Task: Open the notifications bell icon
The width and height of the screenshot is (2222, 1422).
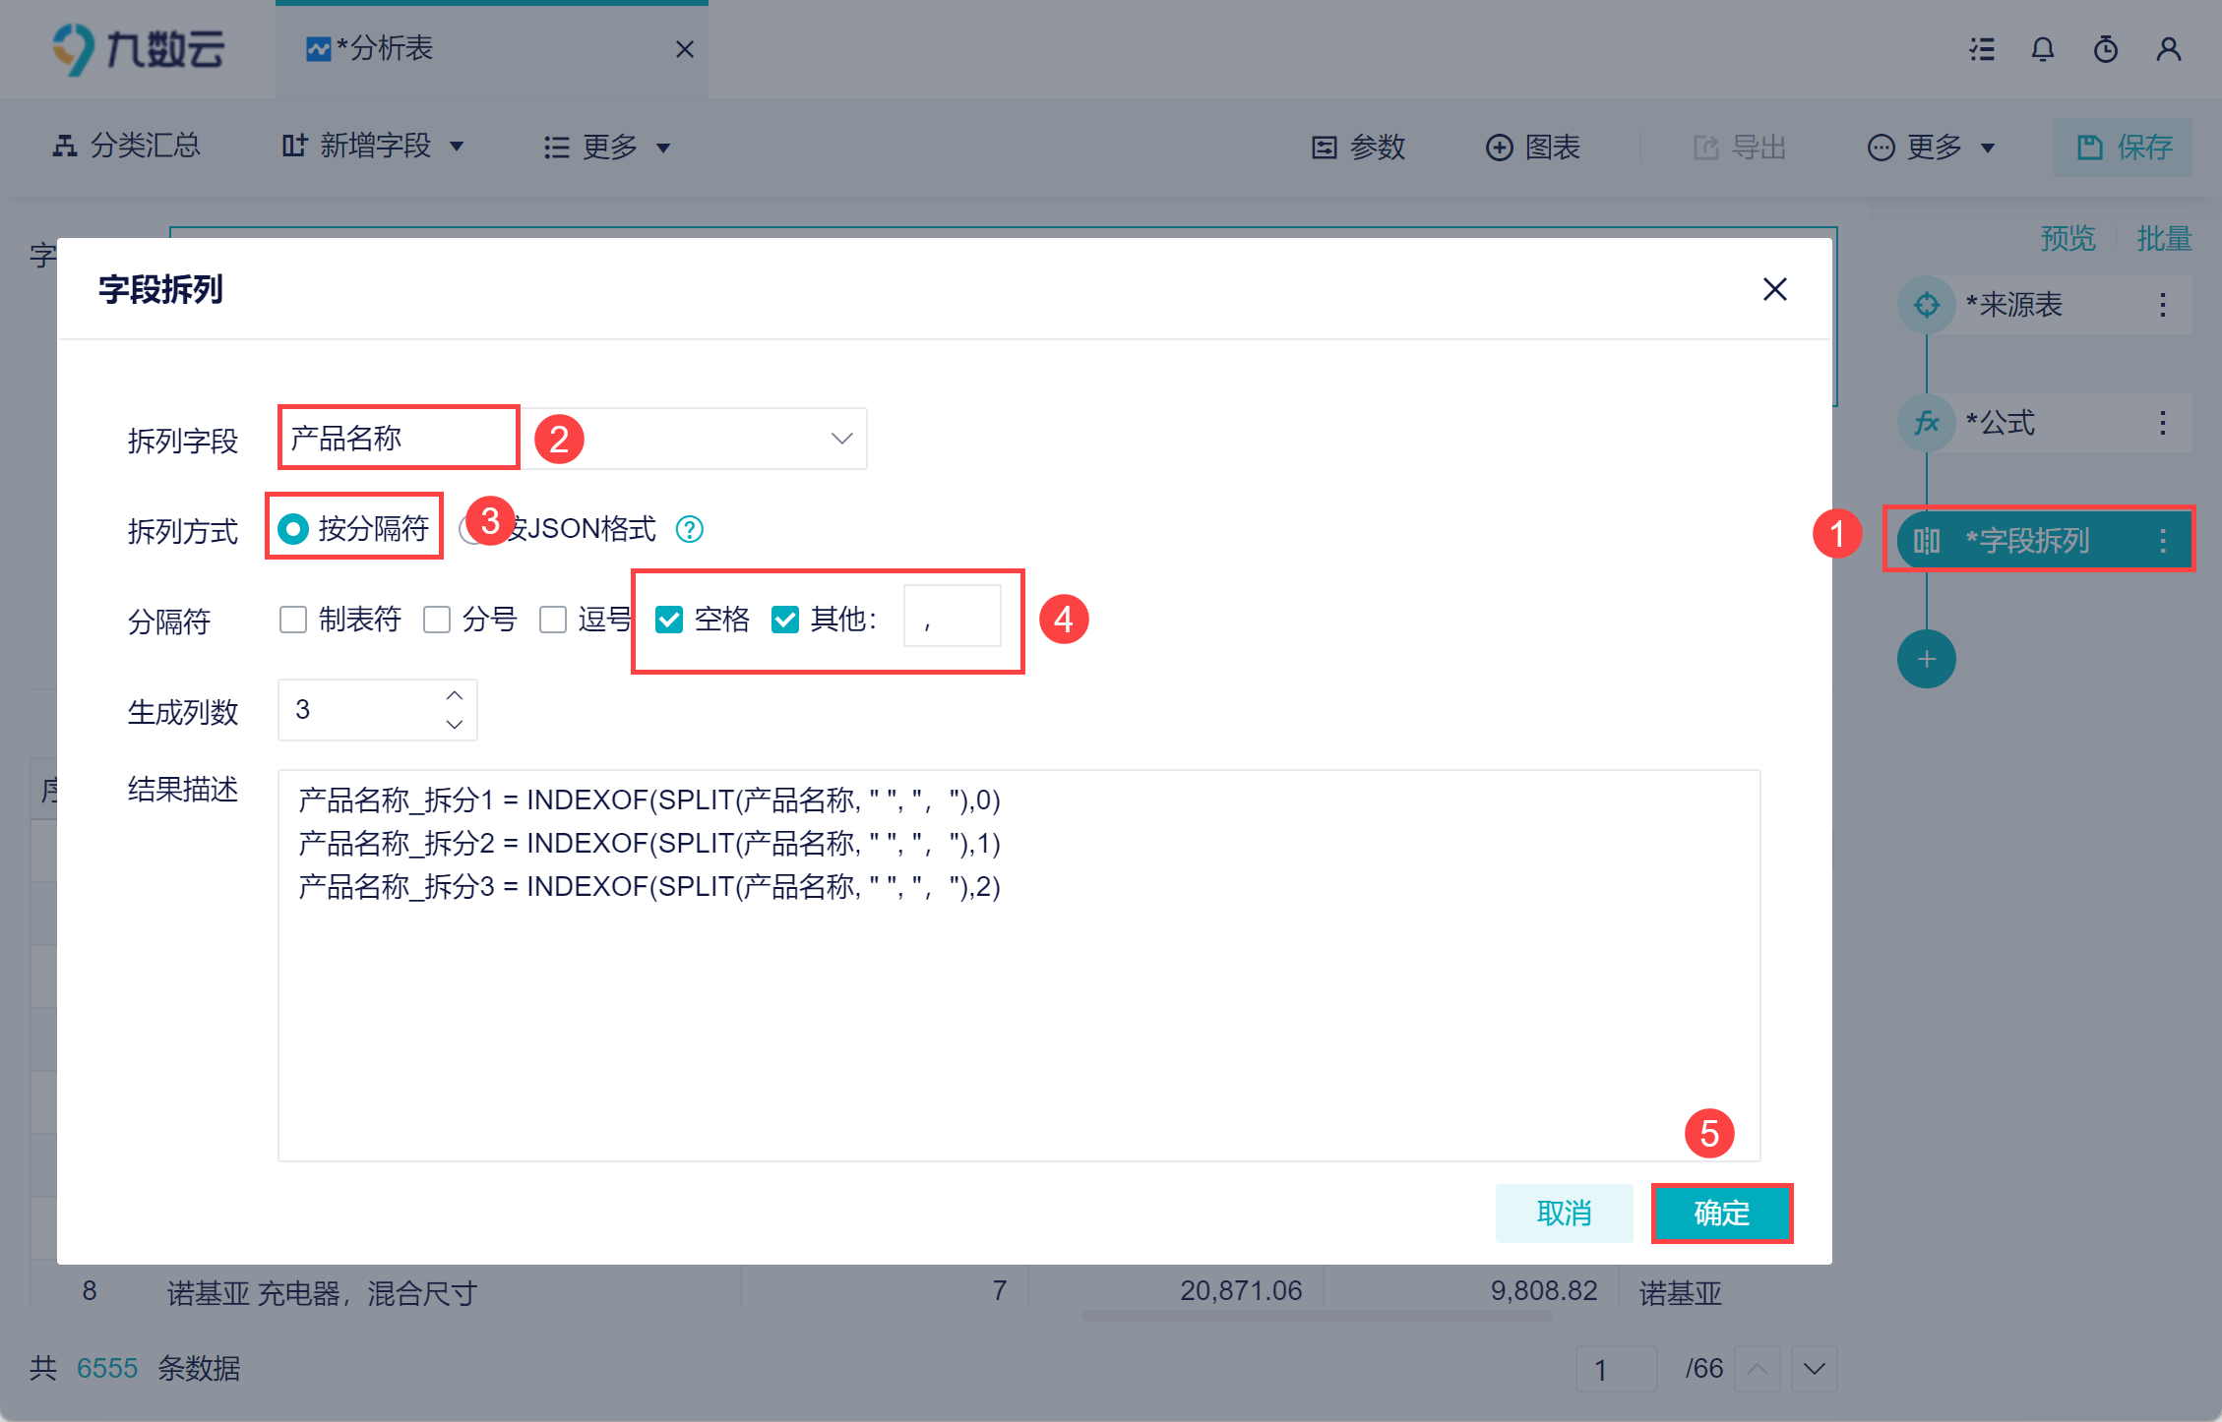Action: (2043, 49)
